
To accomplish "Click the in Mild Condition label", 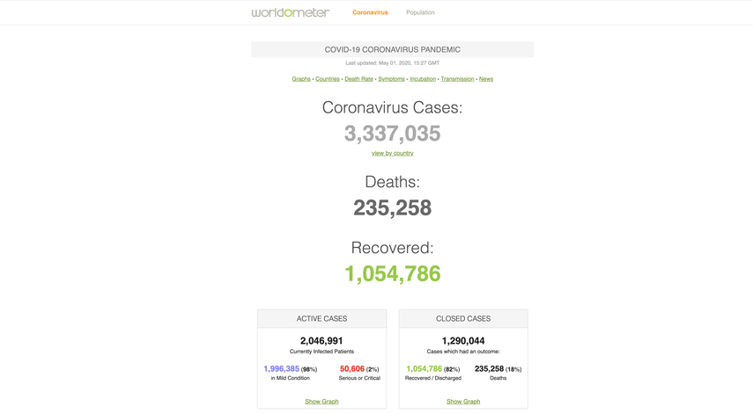I will pyautogui.click(x=291, y=378).
